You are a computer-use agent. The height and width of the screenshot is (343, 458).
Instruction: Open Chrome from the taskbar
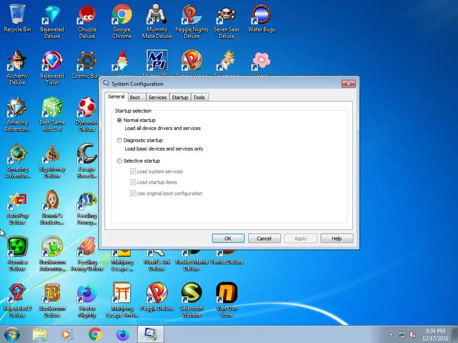pos(95,335)
